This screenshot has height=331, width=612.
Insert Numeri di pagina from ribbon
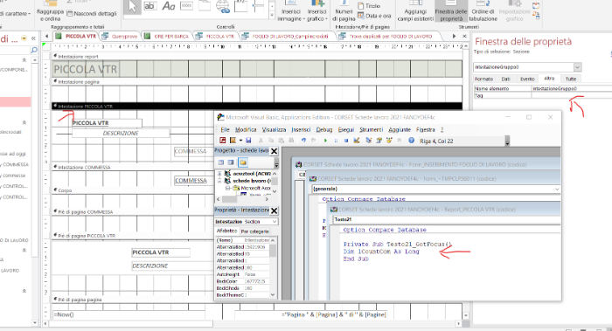coord(344,11)
